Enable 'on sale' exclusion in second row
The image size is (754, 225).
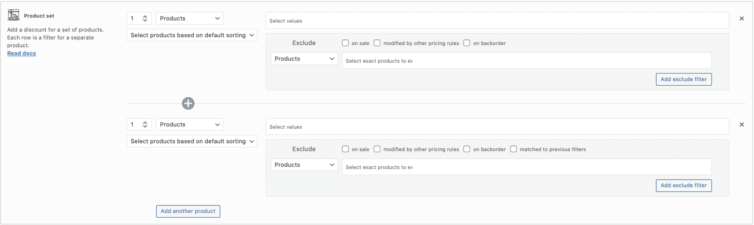345,149
